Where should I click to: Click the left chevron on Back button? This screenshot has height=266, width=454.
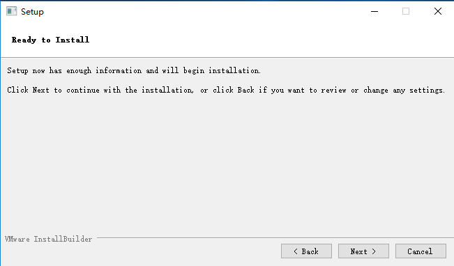[x=296, y=251]
